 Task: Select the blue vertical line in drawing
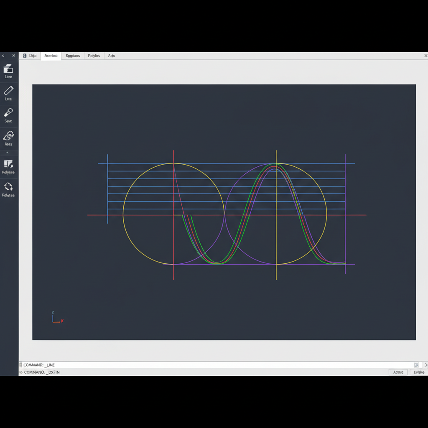pos(107,189)
